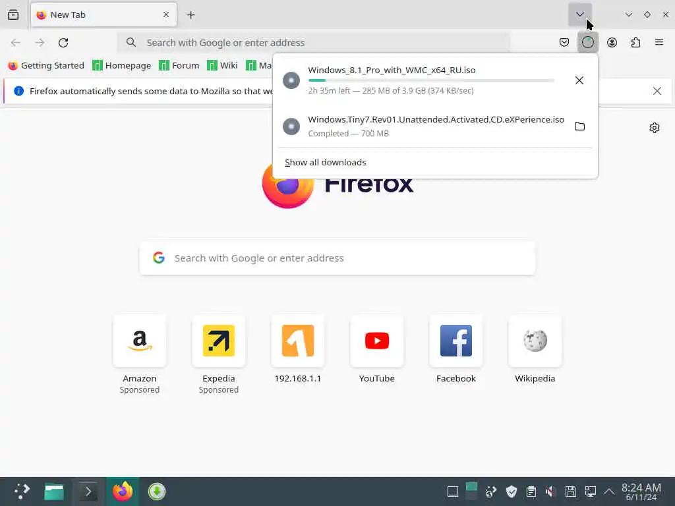This screenshot has height=506, width=675.
Task: Open the application launcher in taskbar
Action: click(22, 491)
